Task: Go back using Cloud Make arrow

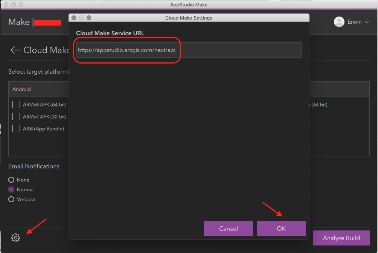Action: [x=16, y=50]
